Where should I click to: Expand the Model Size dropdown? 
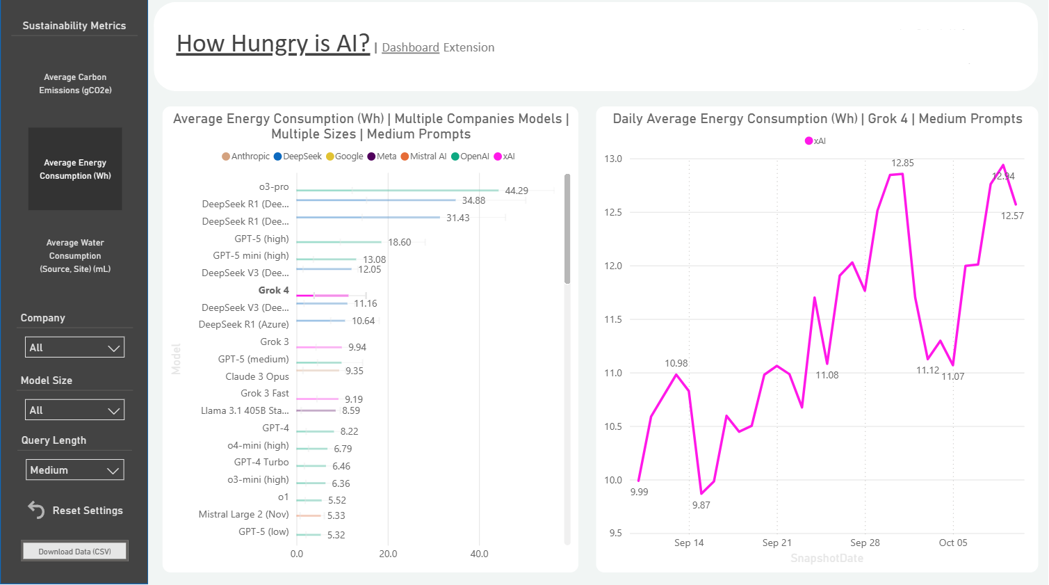[x=74, y=410]
